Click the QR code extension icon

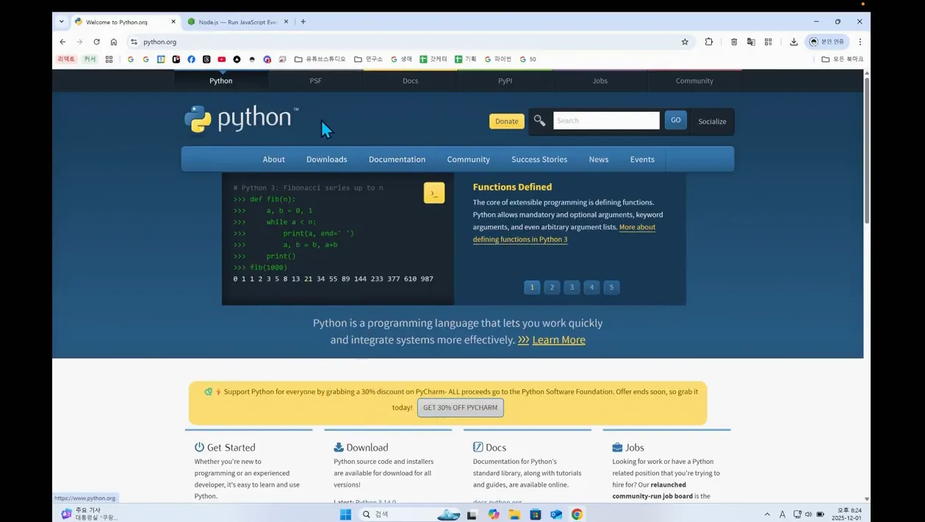click(x=769, y=42)
